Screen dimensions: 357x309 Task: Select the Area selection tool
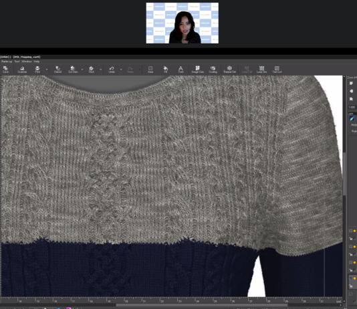pyautogui.click(x=150, y=69)
